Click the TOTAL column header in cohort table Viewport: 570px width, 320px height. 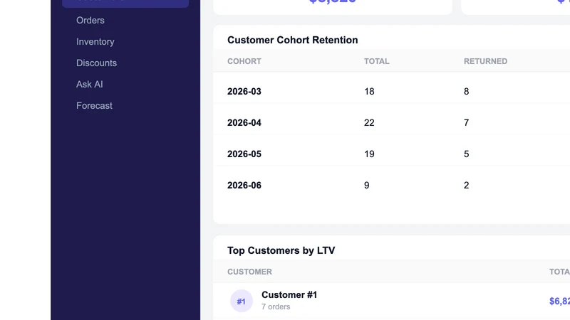coord(377,61)
